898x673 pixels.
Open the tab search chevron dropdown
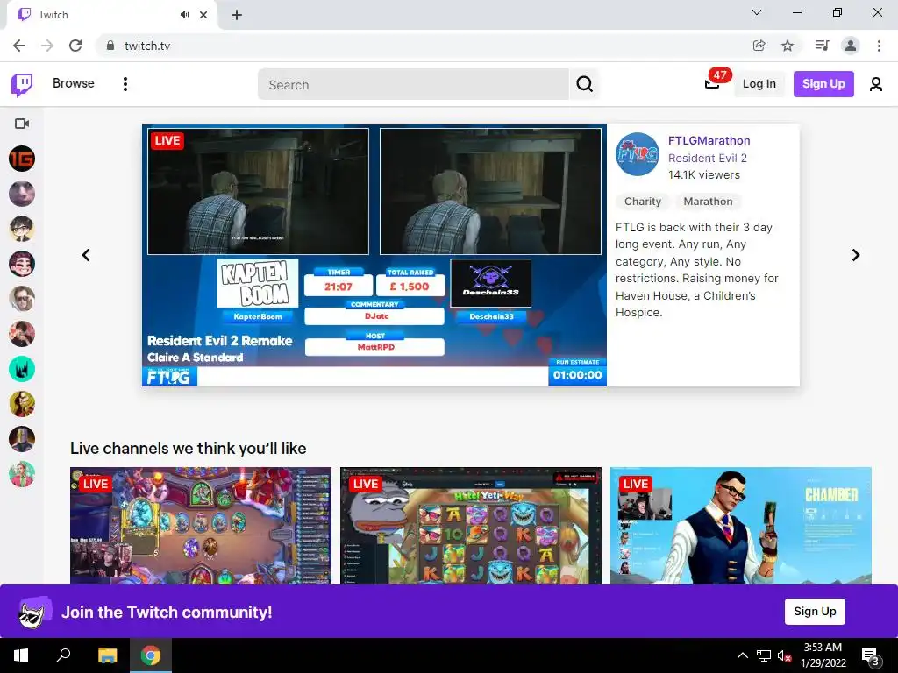click(x=757, y=12)
